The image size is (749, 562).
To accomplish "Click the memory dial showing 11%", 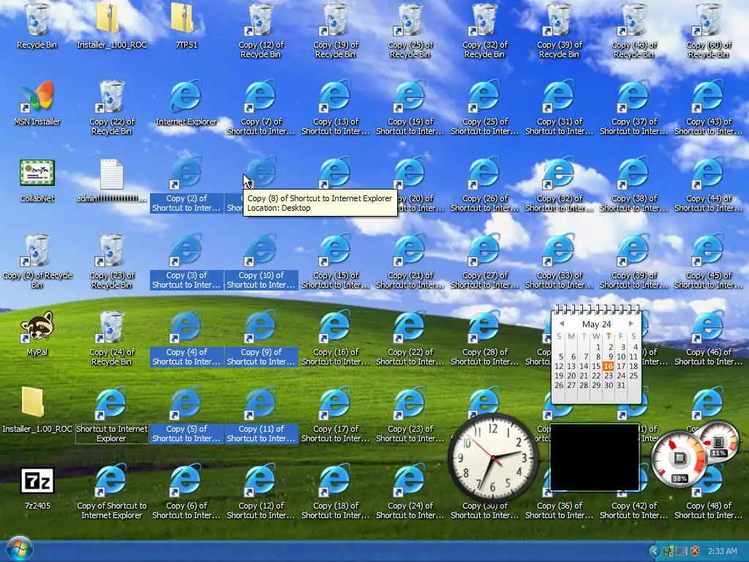I will click(718, 443).
